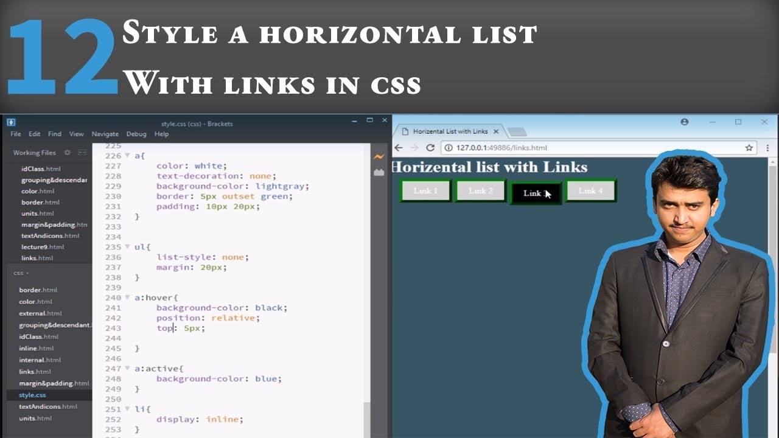Click "background-color: black;" on line 241
Viewport: 779px width, 438px height.
point(222,308)
